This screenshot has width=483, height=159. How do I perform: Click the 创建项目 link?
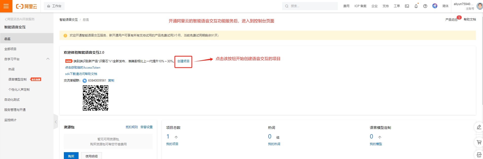tap(183, 61)
